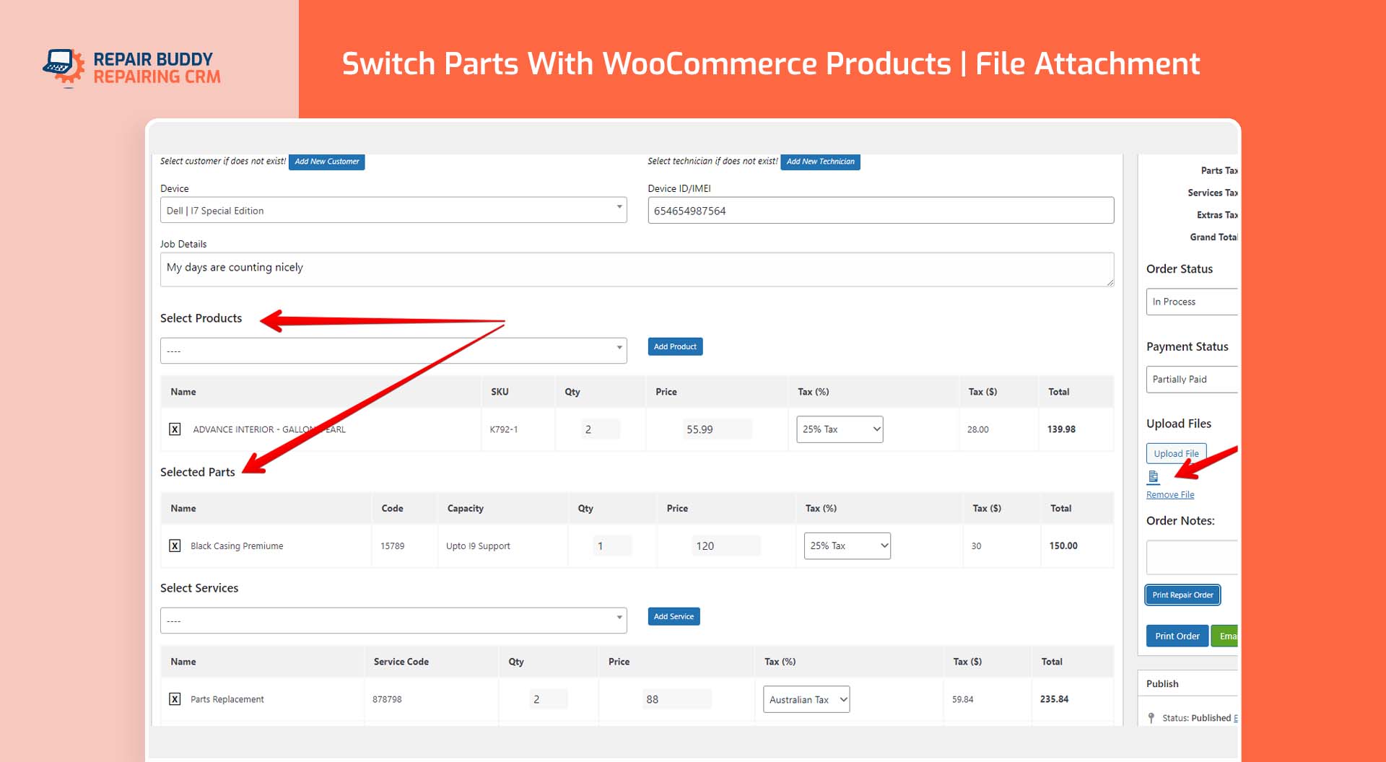Click the Repair Buddy laptop logo
The height and width of the screenshot is (762, 1386).
pos(64,68)
